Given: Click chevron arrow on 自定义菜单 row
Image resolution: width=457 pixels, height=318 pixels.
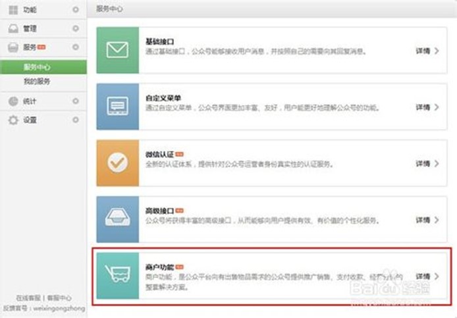Looking at the screenshot, I should 437,107.
